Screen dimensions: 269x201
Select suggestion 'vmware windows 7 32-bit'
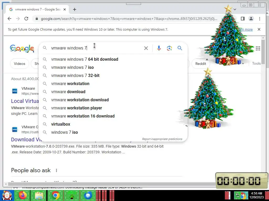coord(113,76)
